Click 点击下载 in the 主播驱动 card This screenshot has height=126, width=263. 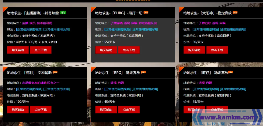(x=41, y=50)
